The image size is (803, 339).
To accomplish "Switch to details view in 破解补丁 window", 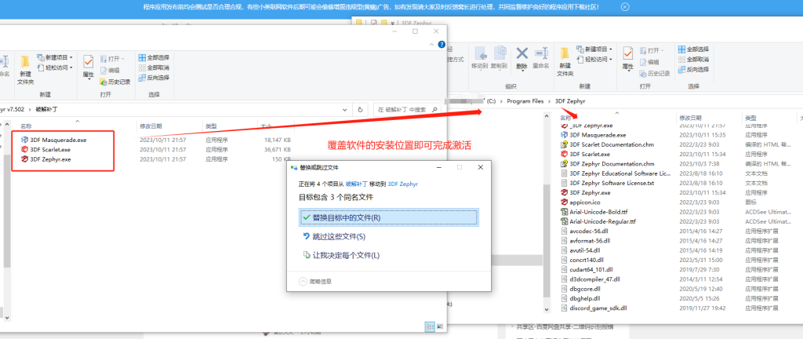I will [430, 326].
